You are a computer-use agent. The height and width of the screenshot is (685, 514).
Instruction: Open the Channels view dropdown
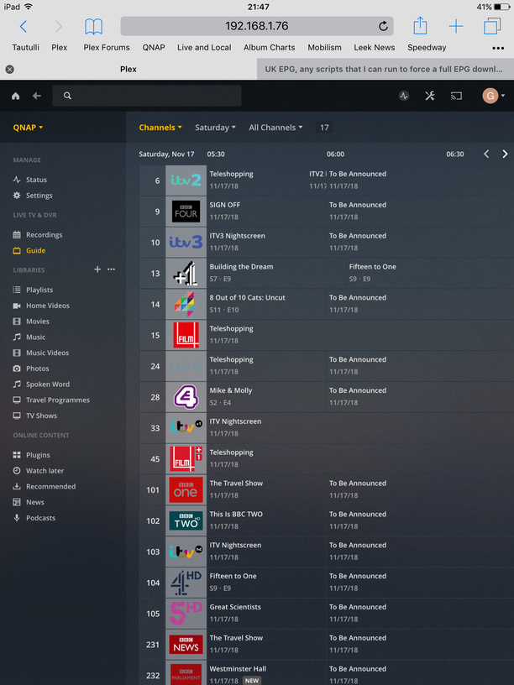[160, 128]
